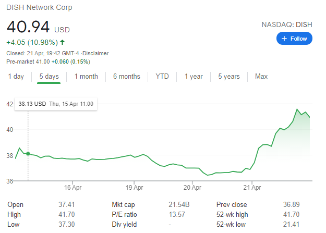Click the P/E ratio value 13.57

click(177, 215)
